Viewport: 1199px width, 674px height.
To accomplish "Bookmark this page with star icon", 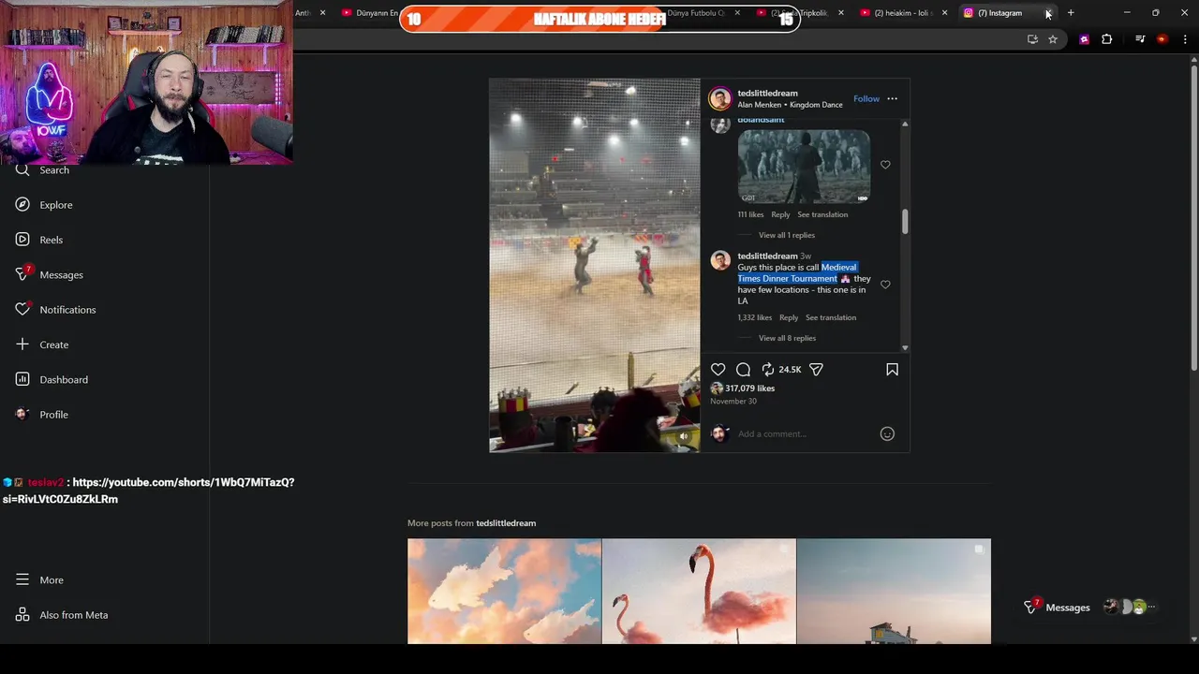I will 1053,39.
